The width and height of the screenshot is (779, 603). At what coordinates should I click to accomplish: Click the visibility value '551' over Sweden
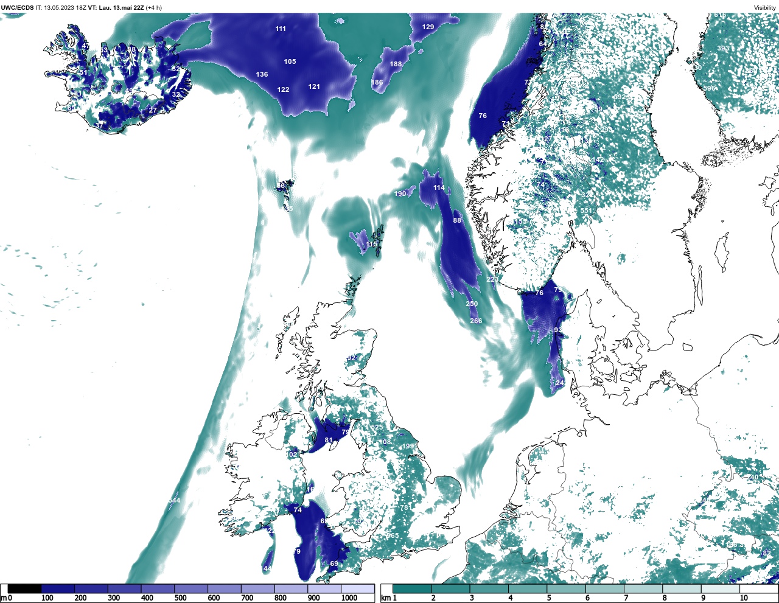coord(585,211)
